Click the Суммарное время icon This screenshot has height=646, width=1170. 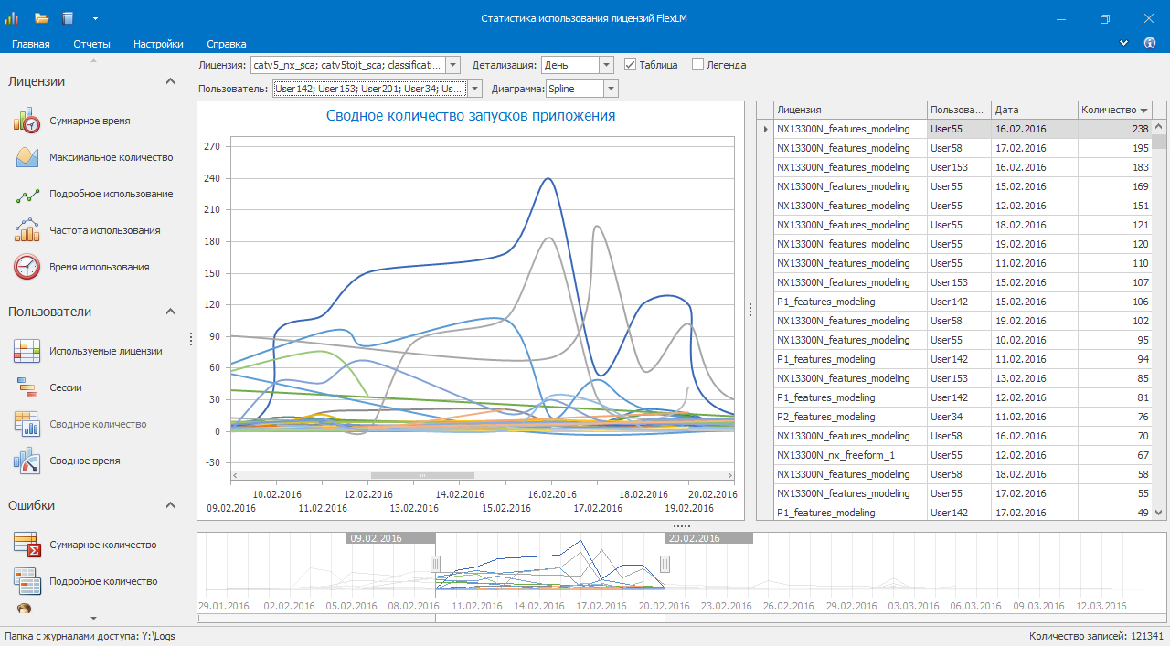pyautogui.click(x=27, y=121)
